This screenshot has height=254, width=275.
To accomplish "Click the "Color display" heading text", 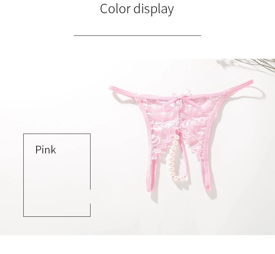I will [x=137, y=9].
